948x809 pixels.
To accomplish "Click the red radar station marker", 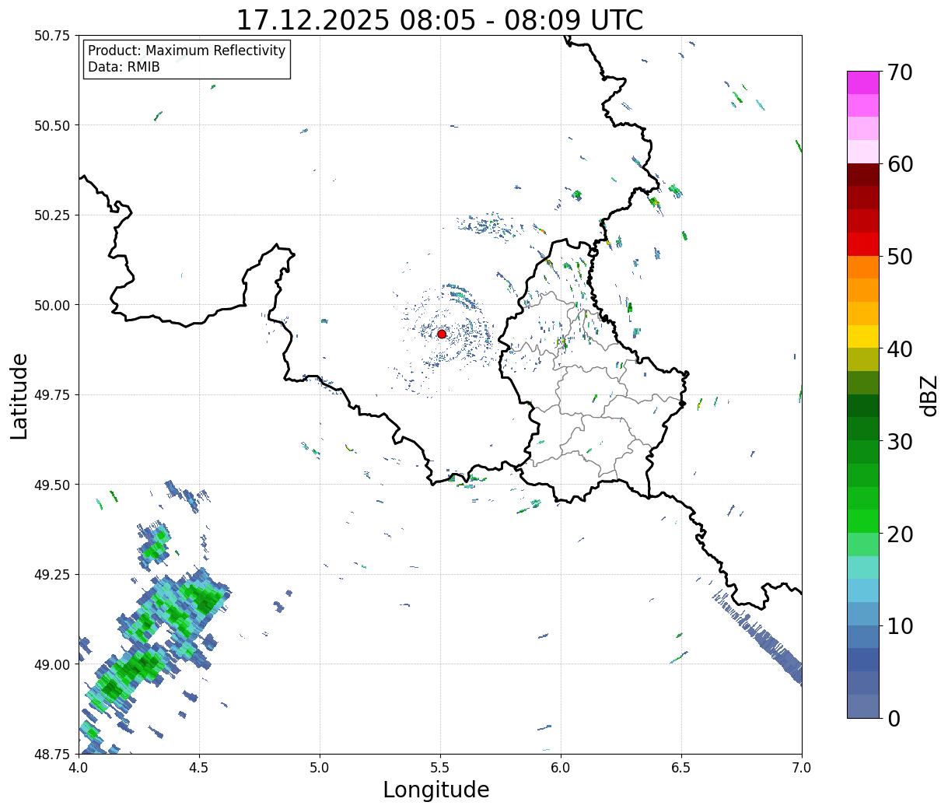I will tap(442, 334).
